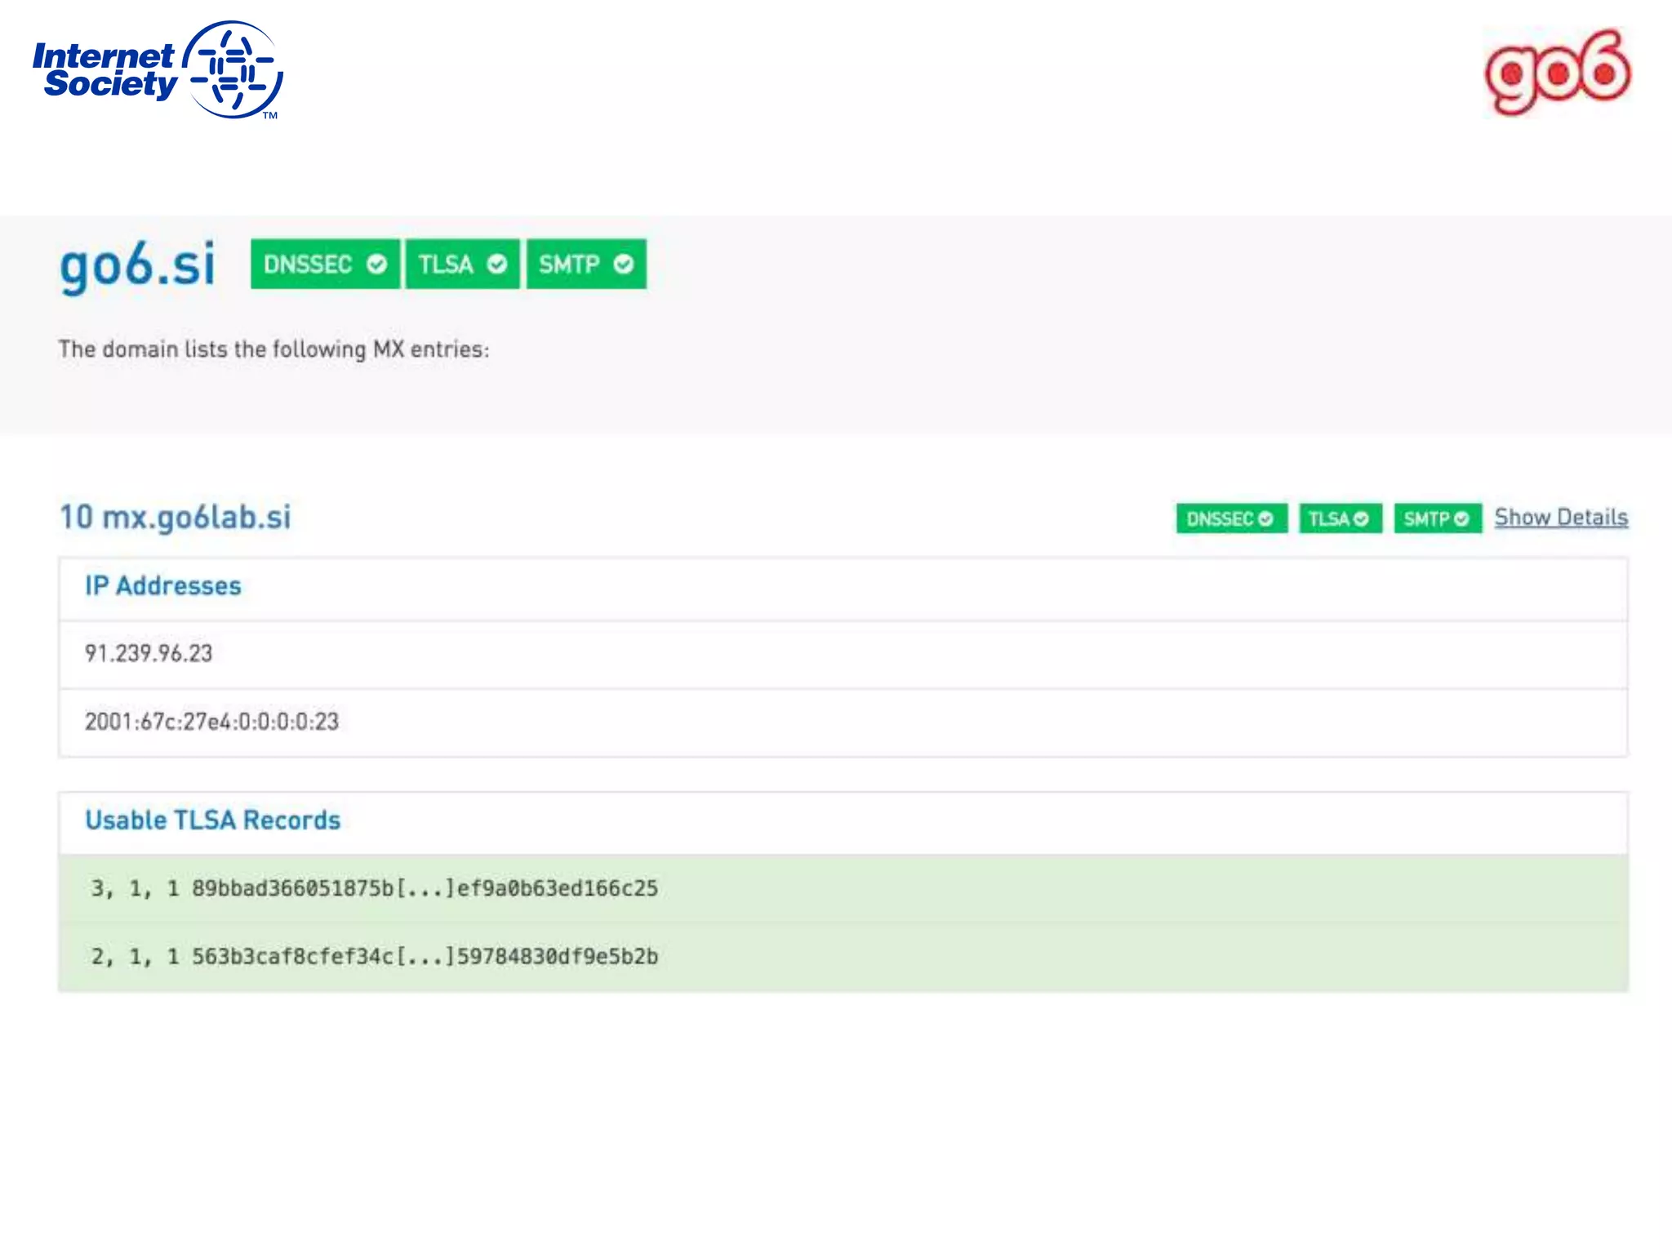Click the go6 red logo
The width and height of the screenshot is (1672, 1254).
1557,72
